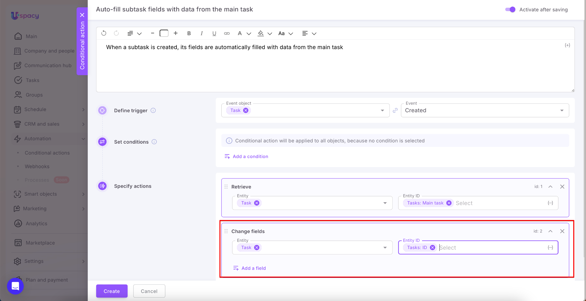
Task: Click the underline formatting icon
Action: click(214, 33)
